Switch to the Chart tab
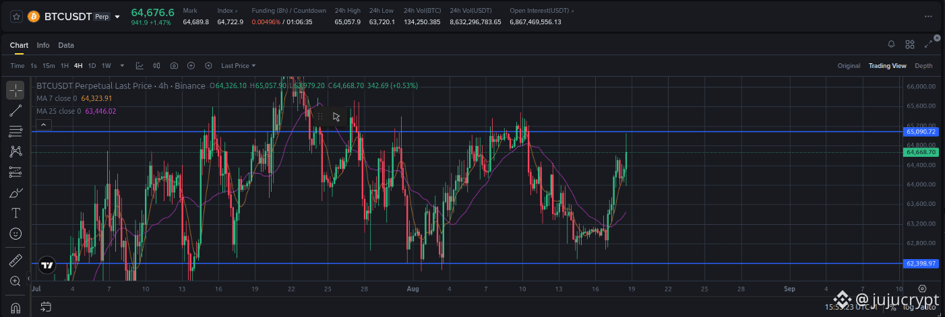Viewport: 945px width, 317px height. [x=19, y=45]
